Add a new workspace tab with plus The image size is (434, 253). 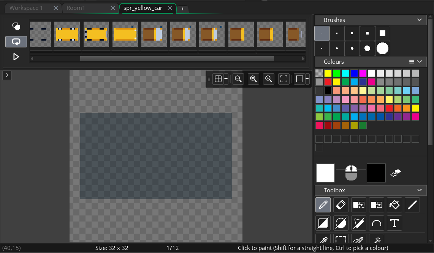(x=182, y=9)
